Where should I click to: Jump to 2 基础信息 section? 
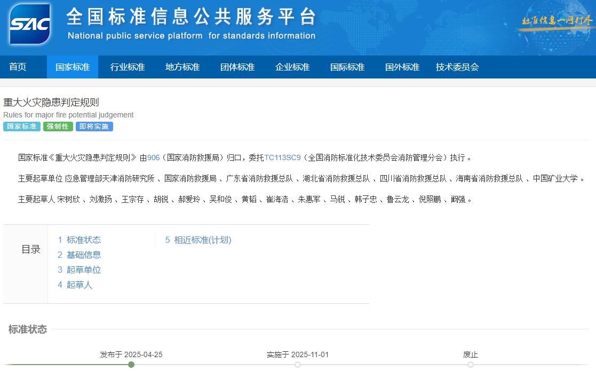[x=80, y=255]
